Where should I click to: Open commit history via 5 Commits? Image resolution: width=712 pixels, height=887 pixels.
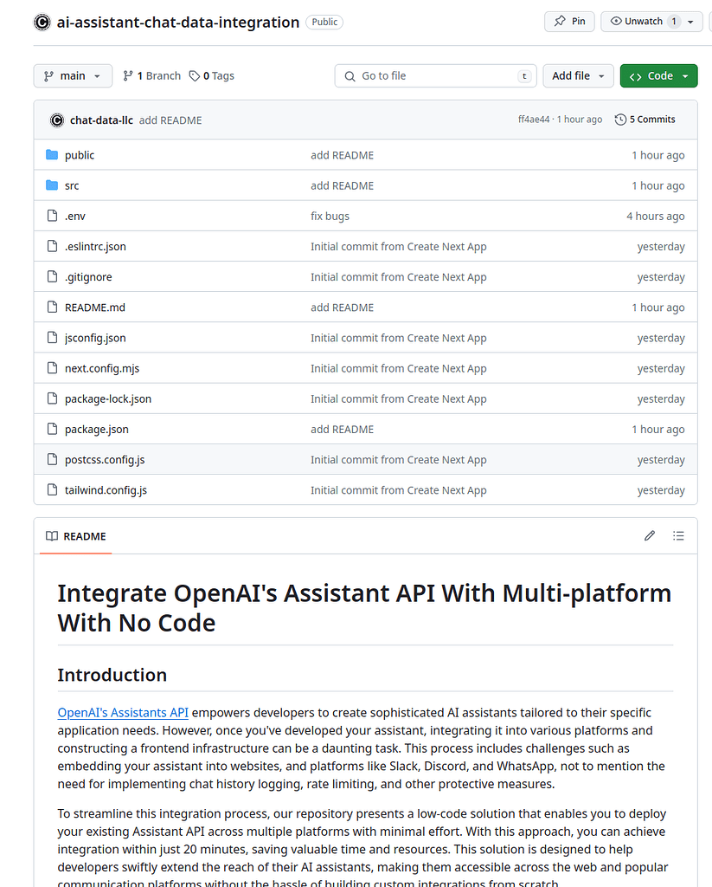click(x=645, y=120)
